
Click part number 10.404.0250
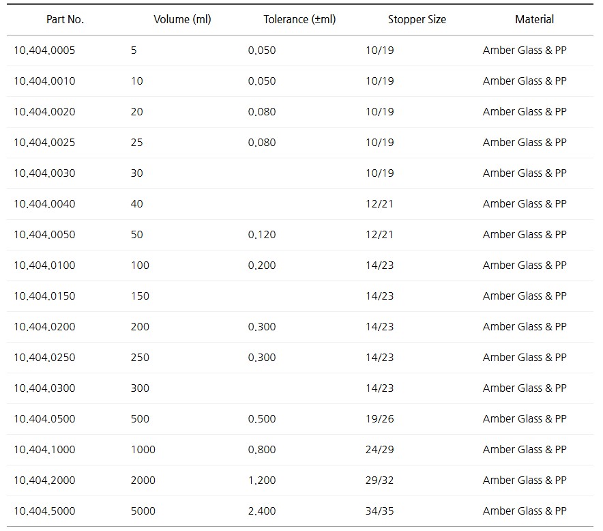[44, 358]
